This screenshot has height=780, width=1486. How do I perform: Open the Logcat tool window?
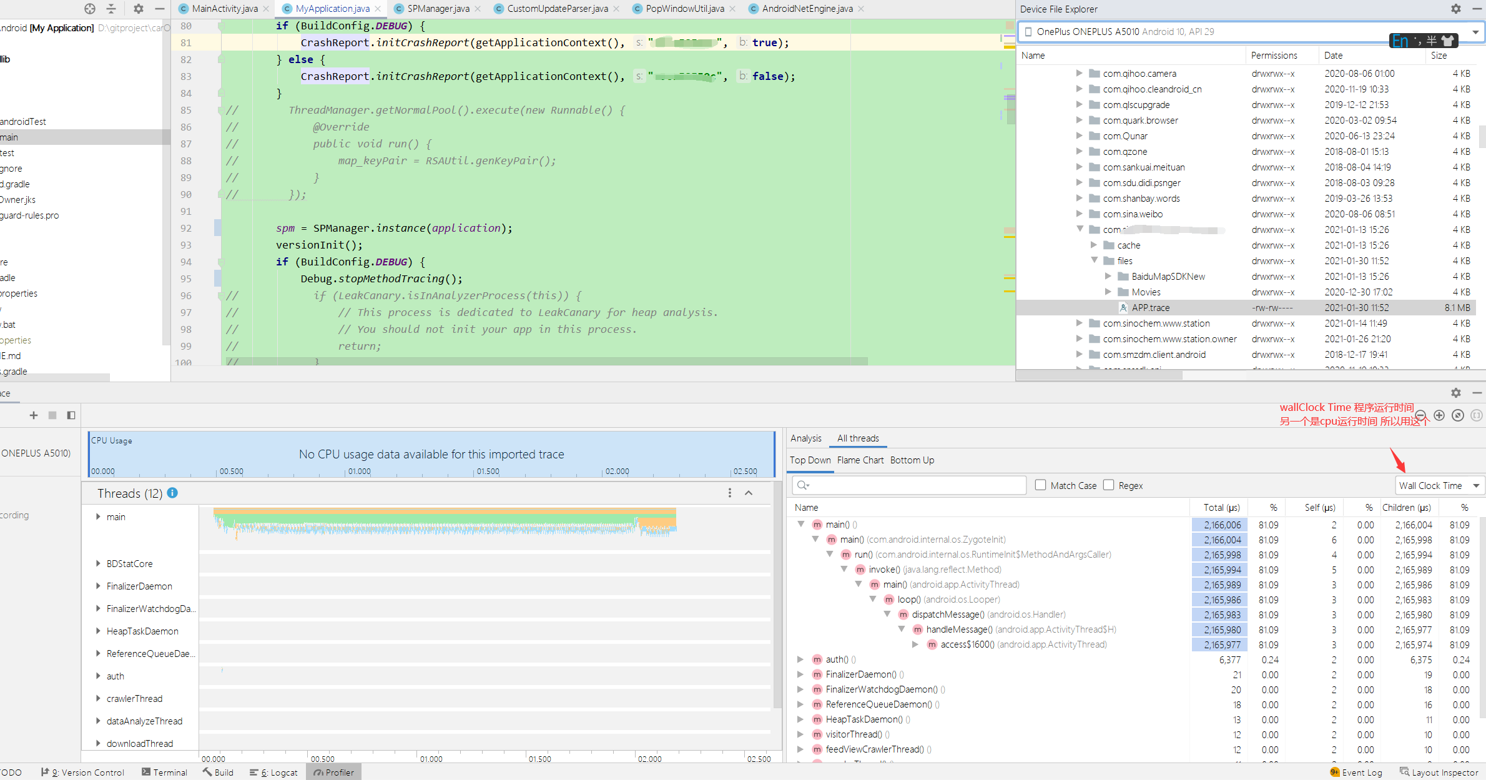click(273, 773)
